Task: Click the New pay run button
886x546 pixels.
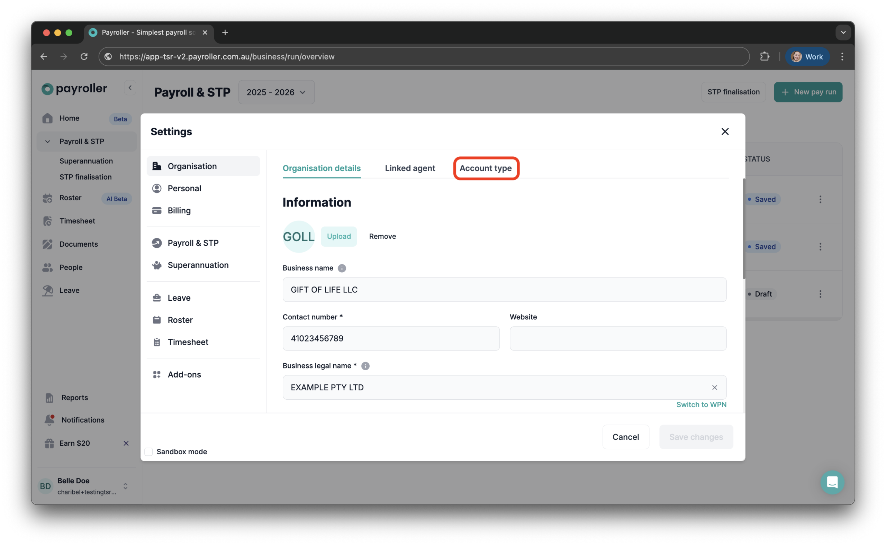Action: click(x=808, y=92)
